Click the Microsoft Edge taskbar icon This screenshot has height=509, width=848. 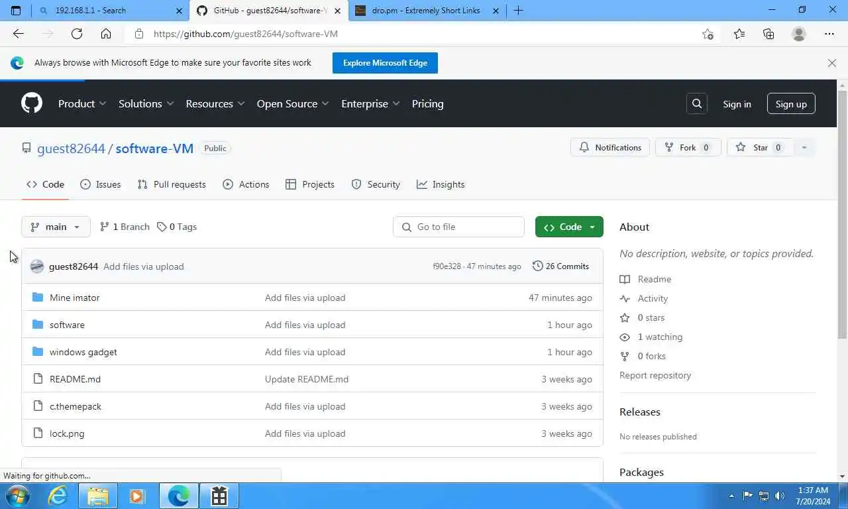click(178, 496)
